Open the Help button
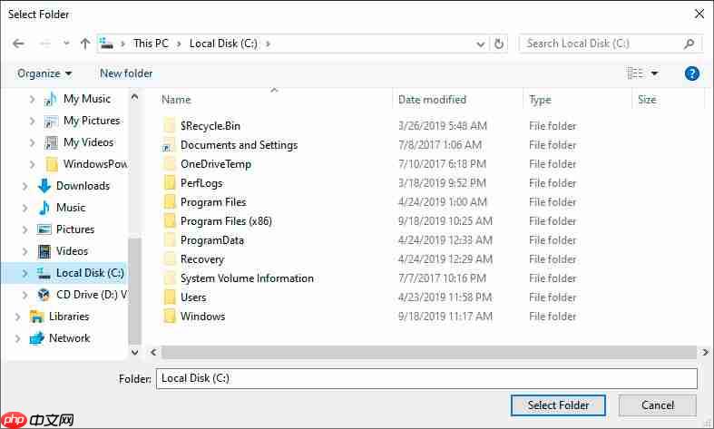 [x=691, y=73]
